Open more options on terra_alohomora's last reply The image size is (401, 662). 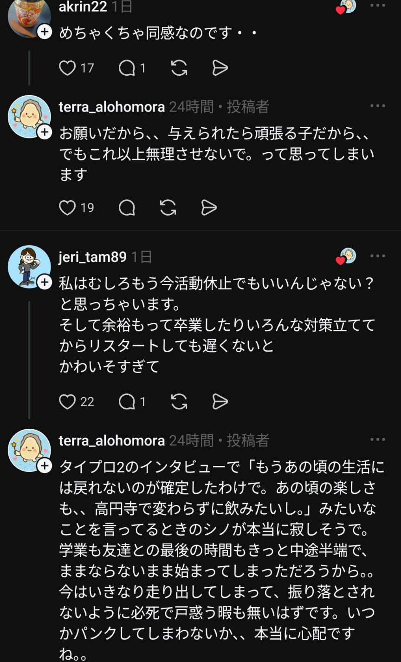pyautogui.click(x=378, y=439)
